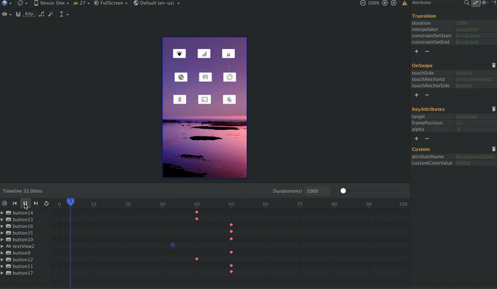Click the clear all constraints icon
The image size is (497, 289).
42,14
